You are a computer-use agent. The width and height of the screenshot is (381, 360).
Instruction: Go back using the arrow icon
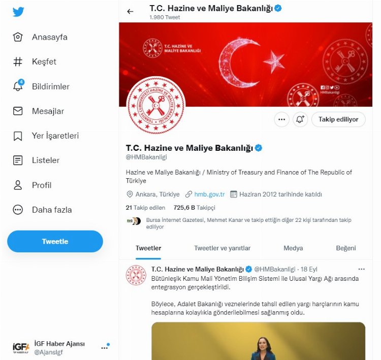[x=131, y=11]
